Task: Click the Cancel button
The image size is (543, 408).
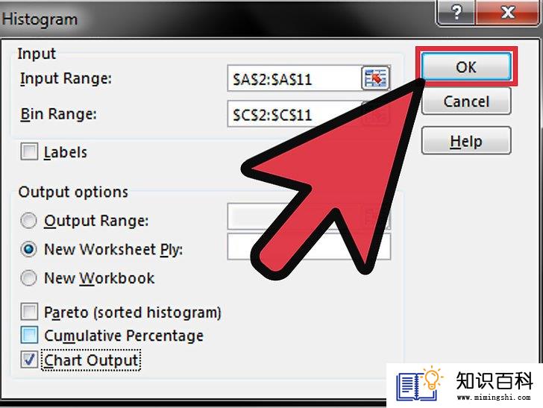Action: point(466,101)
